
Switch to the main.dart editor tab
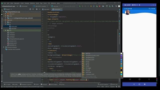coord(46,9)
